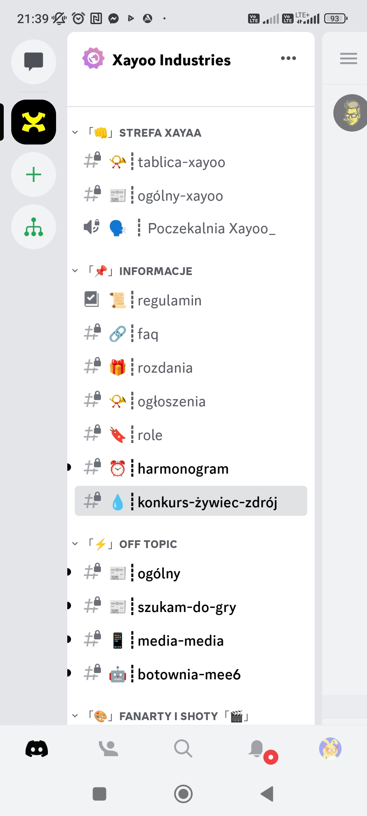This screenshot has width=367, height=816.
Task: Open the student hubs tree icon
Action: (x=34, y=227)
